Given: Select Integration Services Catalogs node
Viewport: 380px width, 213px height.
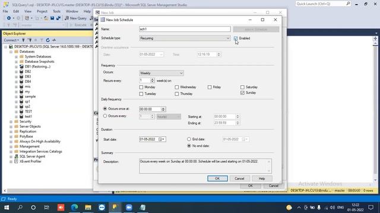Looking at the screenshot, I should click(x=41, y=151).
